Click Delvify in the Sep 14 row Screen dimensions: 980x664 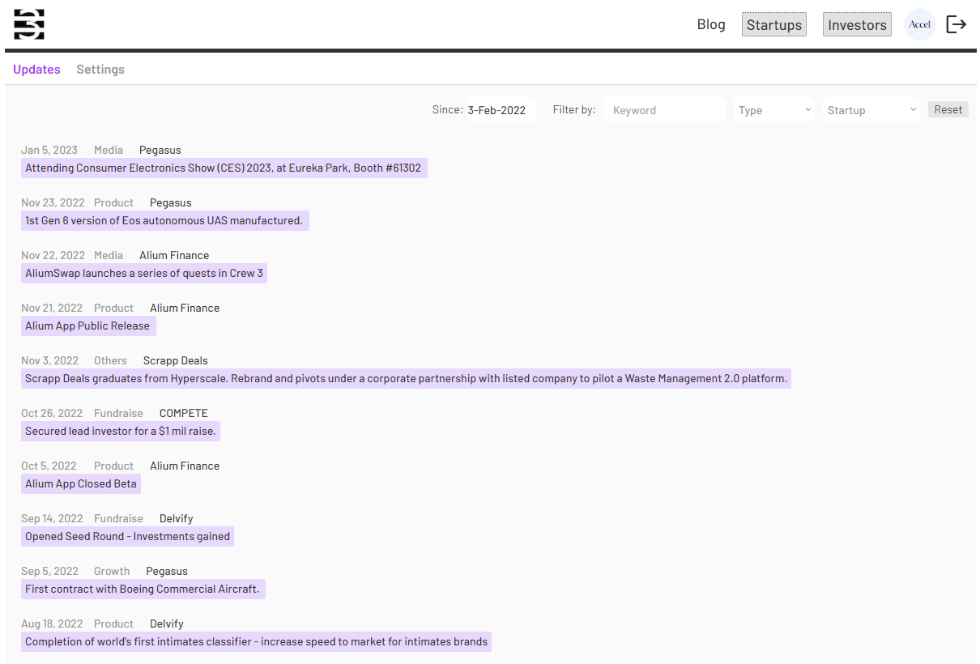point(177,519)
